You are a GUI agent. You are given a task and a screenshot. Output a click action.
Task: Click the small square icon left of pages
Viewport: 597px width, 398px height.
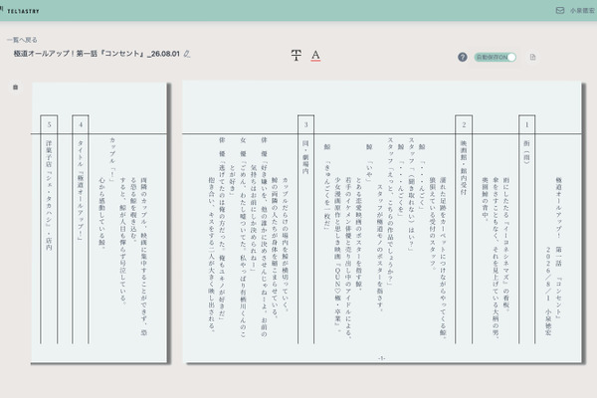point(16,88)
